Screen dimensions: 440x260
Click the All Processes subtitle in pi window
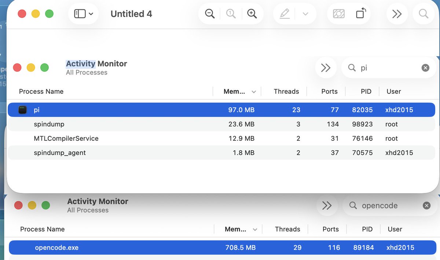(x=87, y=73)
